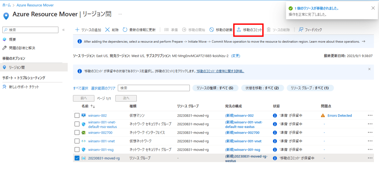Open the (新規)winserv-001-nsg destination link

243,150
